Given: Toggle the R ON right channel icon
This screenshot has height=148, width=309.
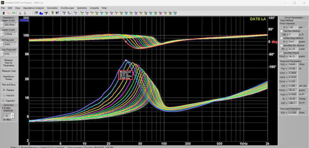Looking at the screenshot, I should tap(25, 13).
